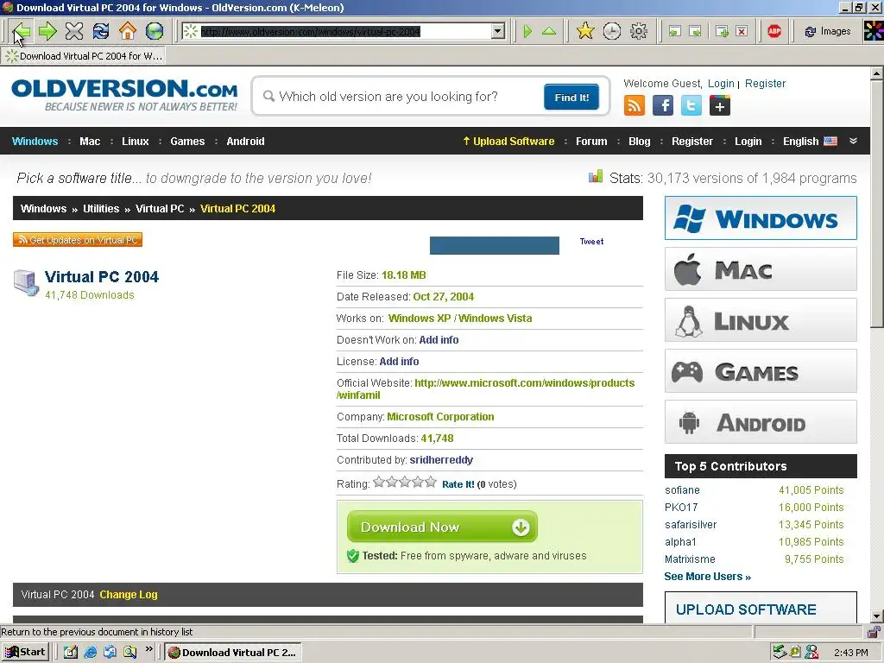
Task: Click the Rate It! link
Action: point(458,484)
